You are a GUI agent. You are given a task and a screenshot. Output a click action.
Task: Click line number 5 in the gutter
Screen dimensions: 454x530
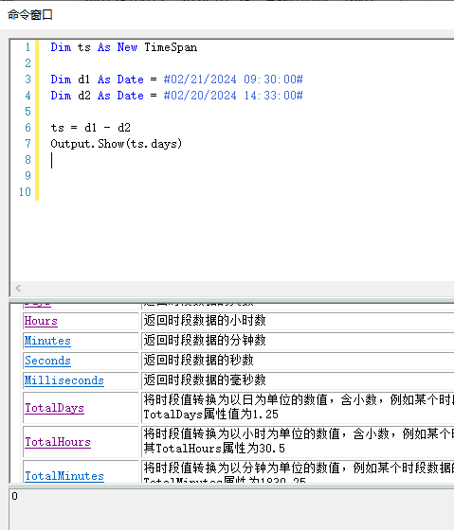(x=27, y=112)
